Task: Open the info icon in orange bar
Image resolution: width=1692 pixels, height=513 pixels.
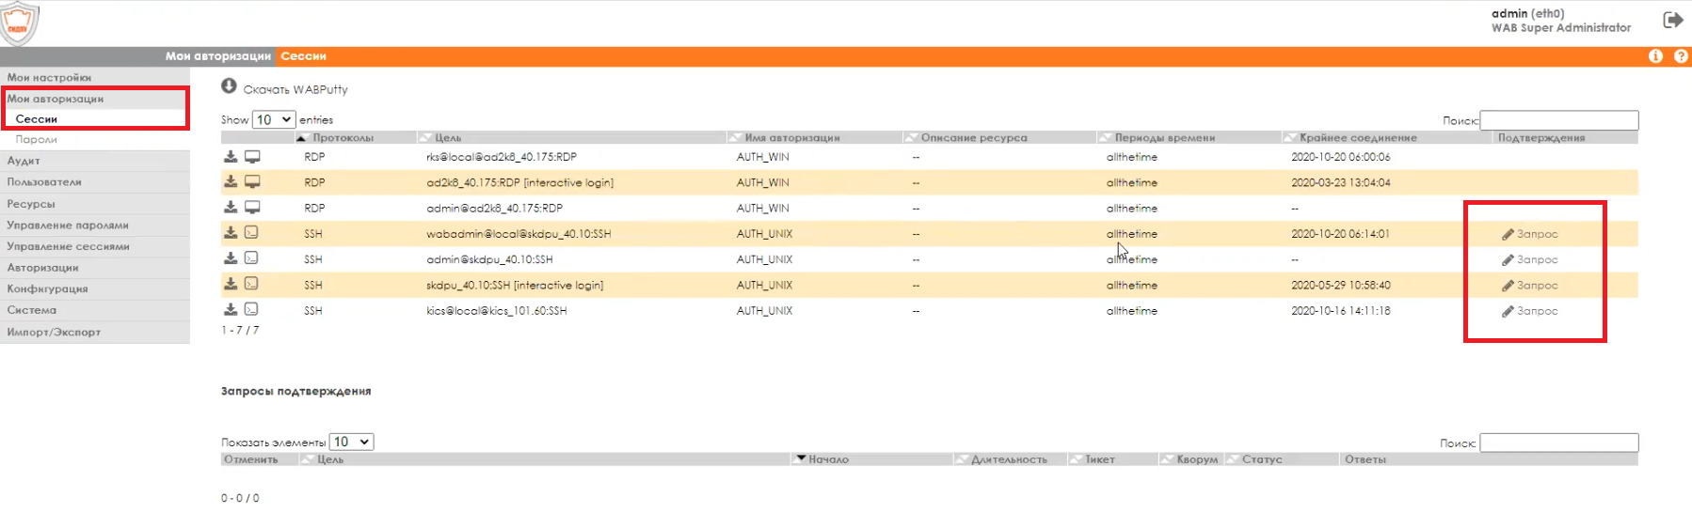Action: click(1655, 56)
